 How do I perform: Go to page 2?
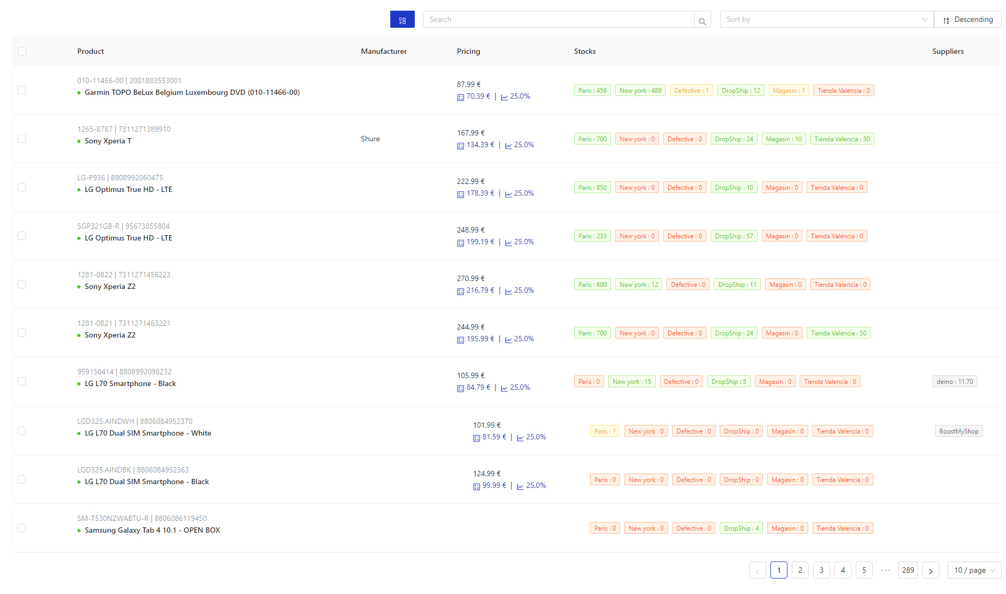pos(800,570)
